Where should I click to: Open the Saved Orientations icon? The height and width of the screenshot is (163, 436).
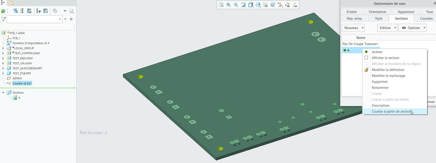point(258,5)
